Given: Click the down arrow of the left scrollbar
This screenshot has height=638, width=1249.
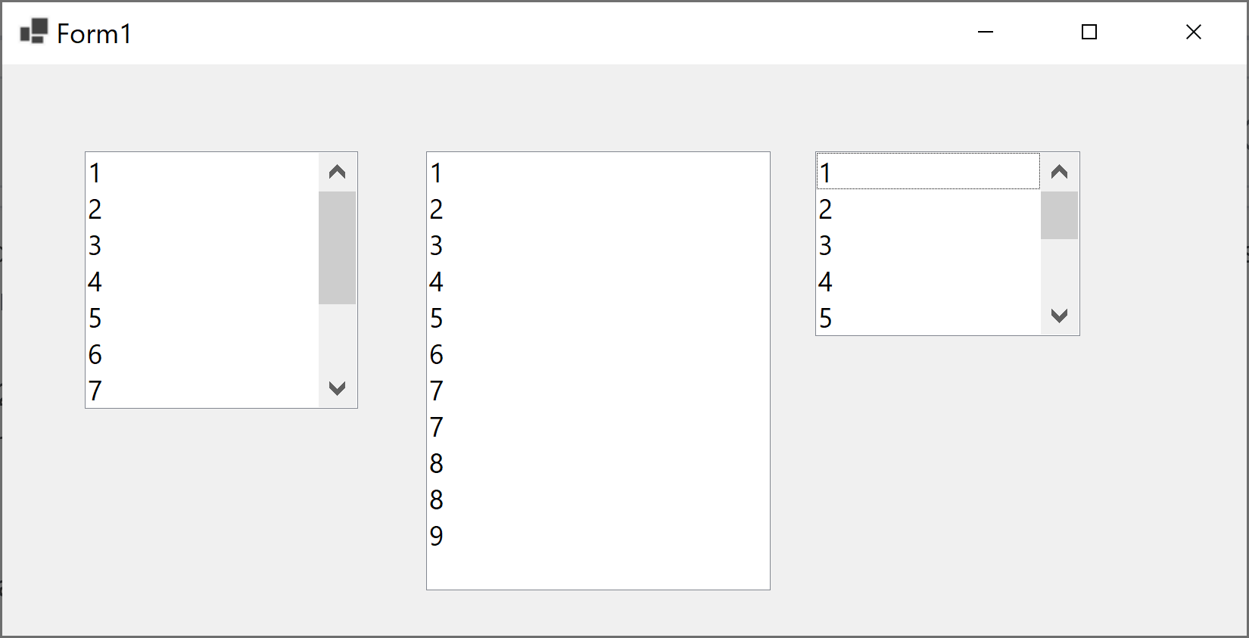Looking at the screenshot, I should tap(337, 387).
